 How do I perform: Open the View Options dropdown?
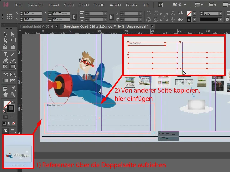(199, 5)
